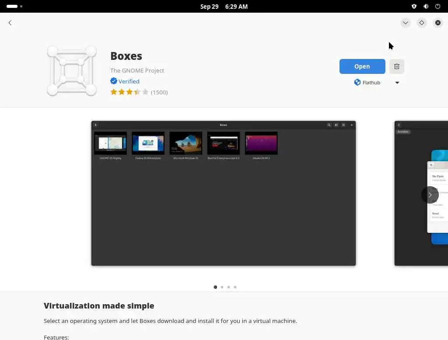Viewport: 448px width, 340px height.
Task: Click the Boxes app icon
Action: (72, 71)
